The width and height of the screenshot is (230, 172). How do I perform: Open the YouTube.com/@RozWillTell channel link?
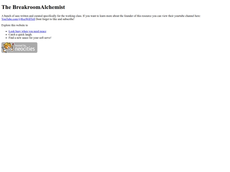18,19
